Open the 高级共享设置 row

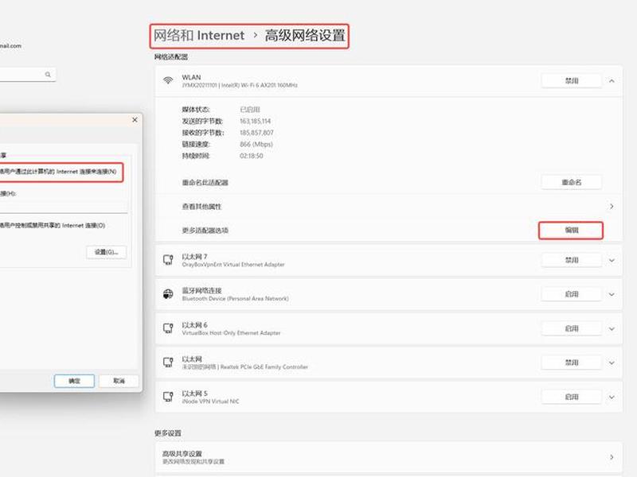389,457
